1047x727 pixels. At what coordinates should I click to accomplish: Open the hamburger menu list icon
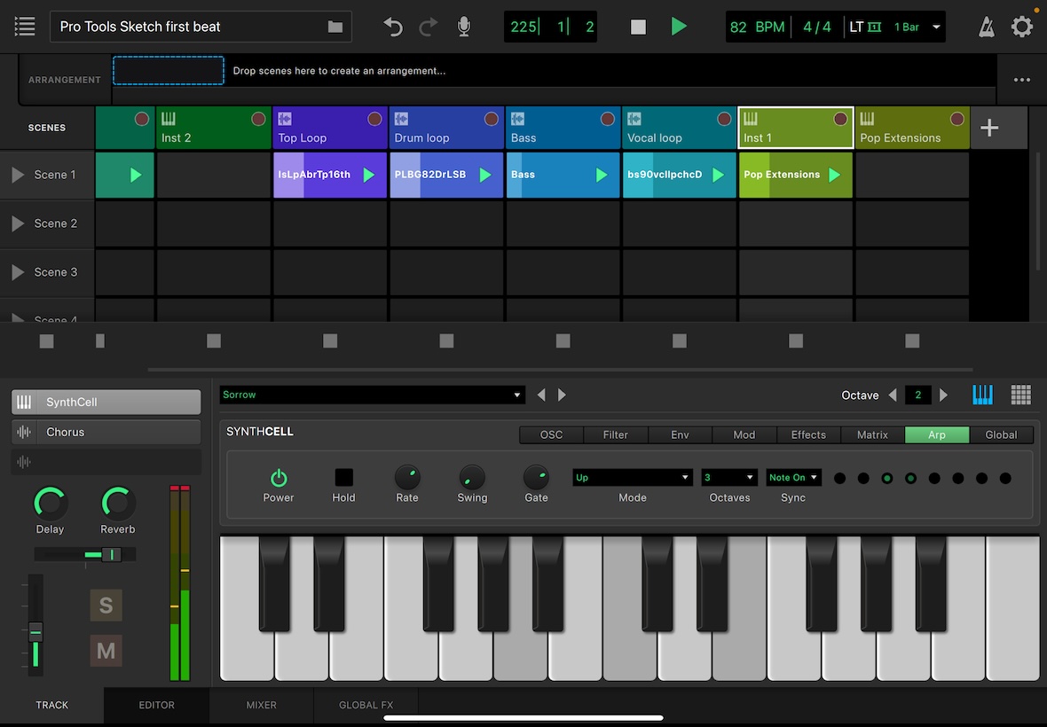pos(25,27)
